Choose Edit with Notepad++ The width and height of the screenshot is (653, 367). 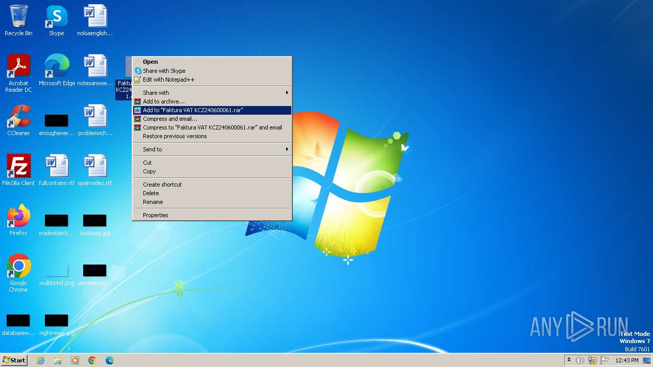pyautogui.click(x=212, y=80)
